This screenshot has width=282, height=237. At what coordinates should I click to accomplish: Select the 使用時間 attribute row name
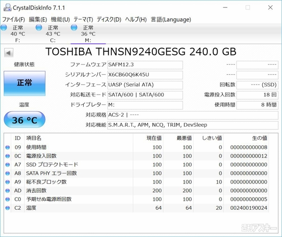click(x=36, y=147)
